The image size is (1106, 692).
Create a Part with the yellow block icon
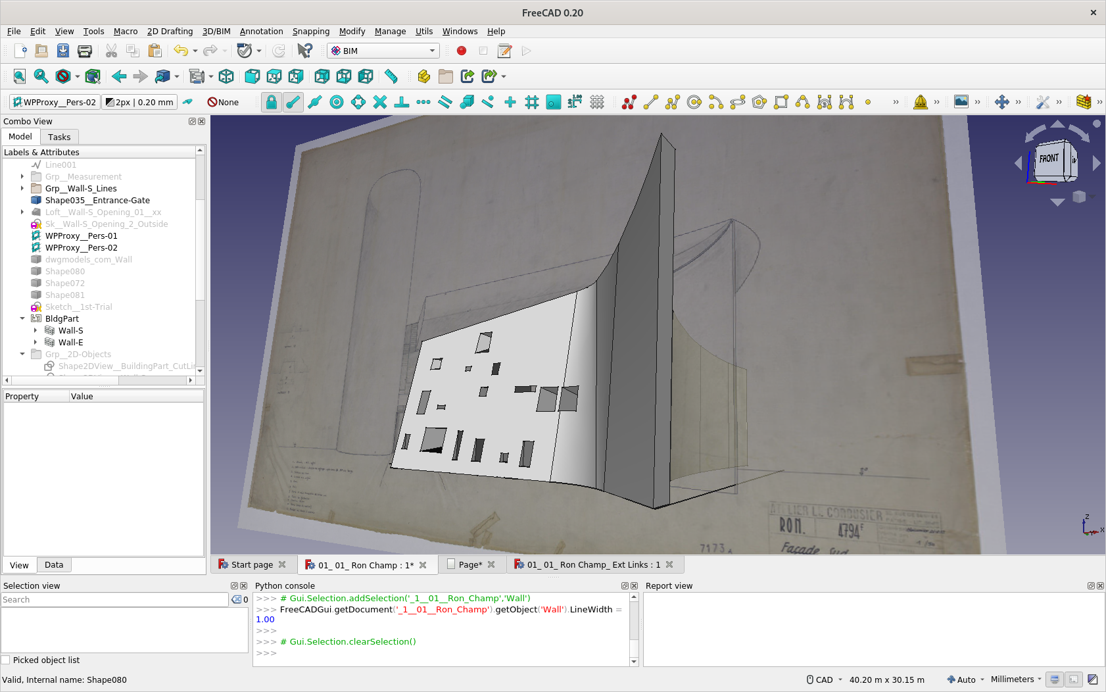(424, 76)
